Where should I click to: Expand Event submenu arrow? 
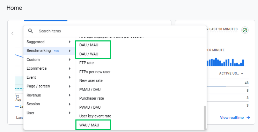(x=70, y=77)
